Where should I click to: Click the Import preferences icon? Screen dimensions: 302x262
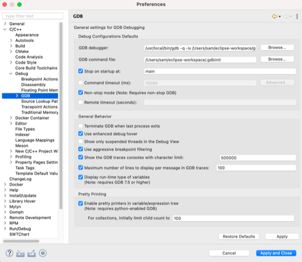20,253
